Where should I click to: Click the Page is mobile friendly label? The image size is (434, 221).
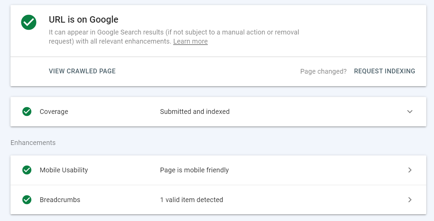[x=194, y=170]
